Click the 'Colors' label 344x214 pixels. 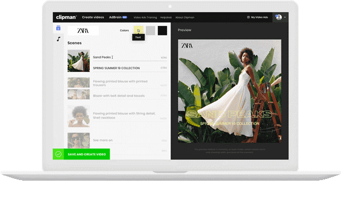[x=125, y=30]
